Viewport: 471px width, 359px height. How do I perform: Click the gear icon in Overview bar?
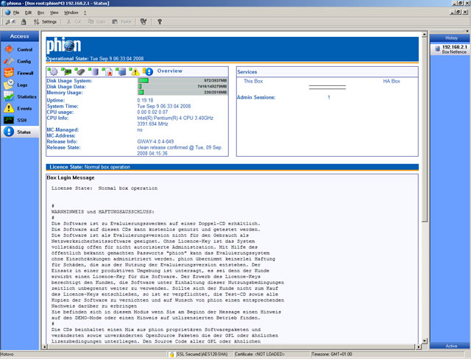(x=52, y=71)
